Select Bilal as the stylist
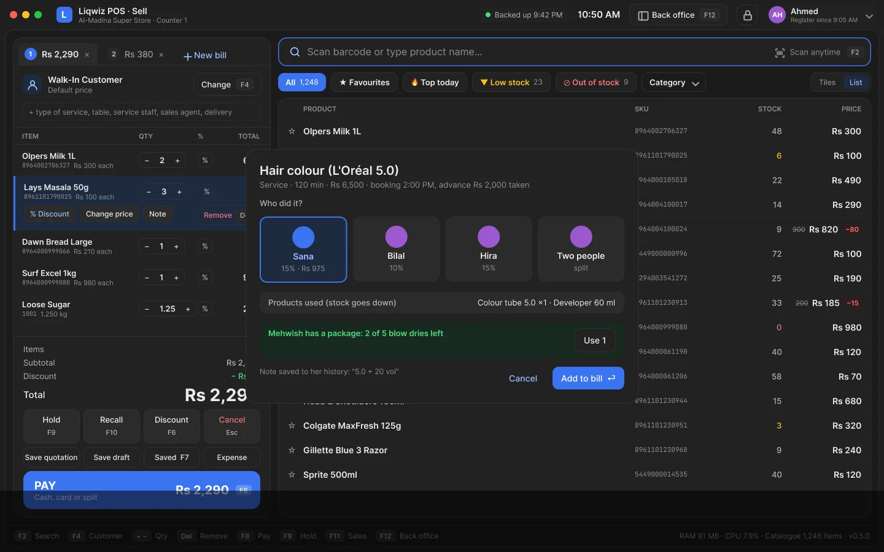The height and width of the screenshot is (552, 884). pos(396,249)
